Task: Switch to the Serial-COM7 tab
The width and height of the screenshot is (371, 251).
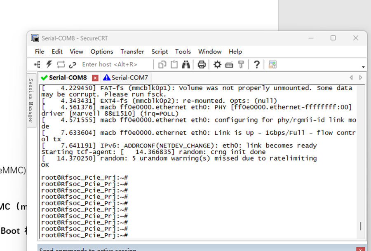Action: (x=125, y=77)
